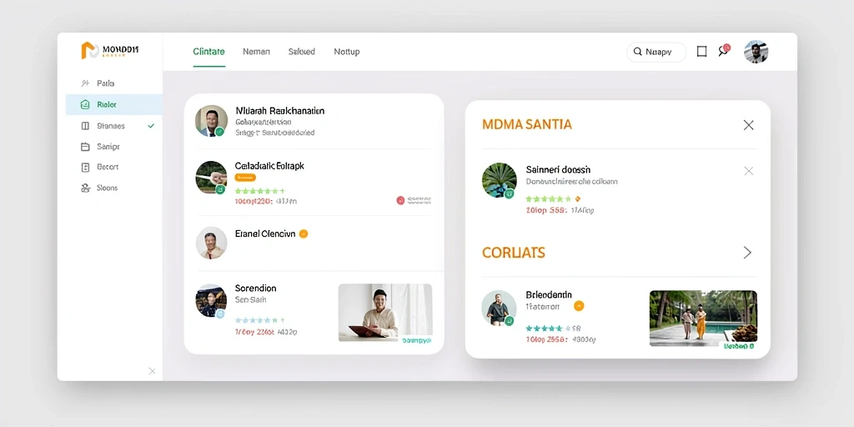
Task: Expand the CORLIATS section chevron arrow
Action: pyautogui.click(x=747, y=252)
